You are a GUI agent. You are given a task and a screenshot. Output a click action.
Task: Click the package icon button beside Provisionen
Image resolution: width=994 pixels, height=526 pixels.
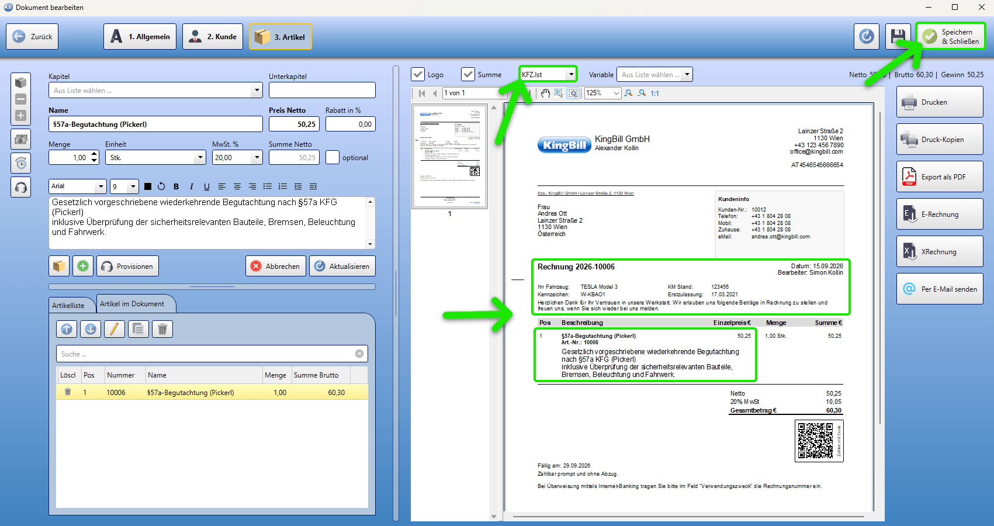click(x=59, y=266)
